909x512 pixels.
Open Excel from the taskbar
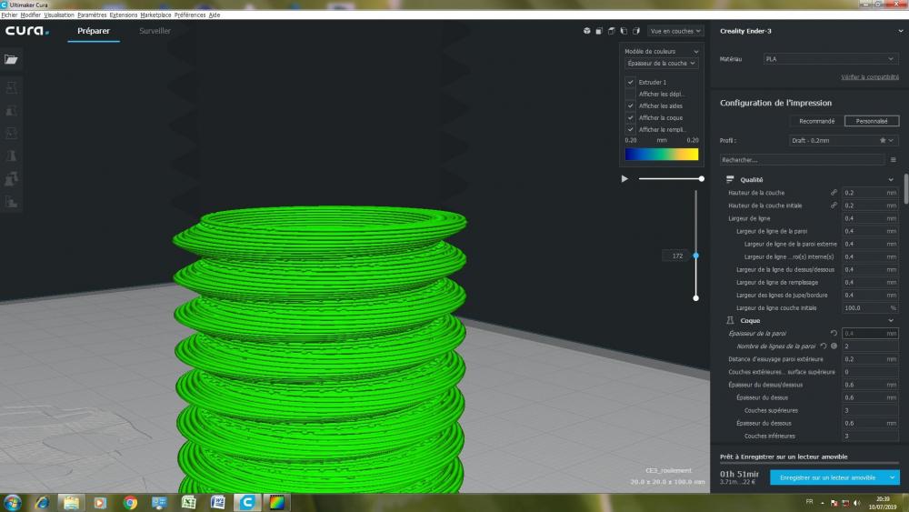(188, 502)
